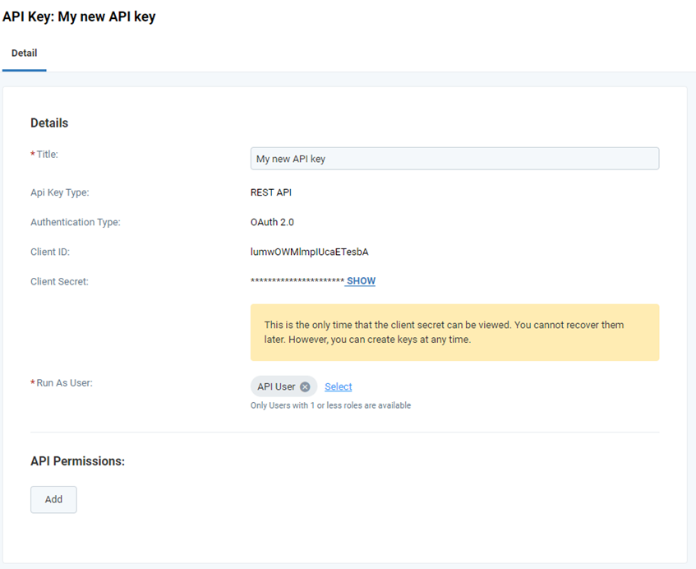696x569 pixels.
Task: Click Select link for Run As User
Action: (338, 386)
